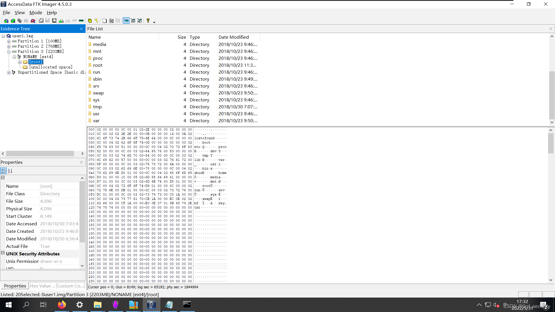Sort properties alphabetically
This screenshot has width=555, height=312.
(10, 171)
